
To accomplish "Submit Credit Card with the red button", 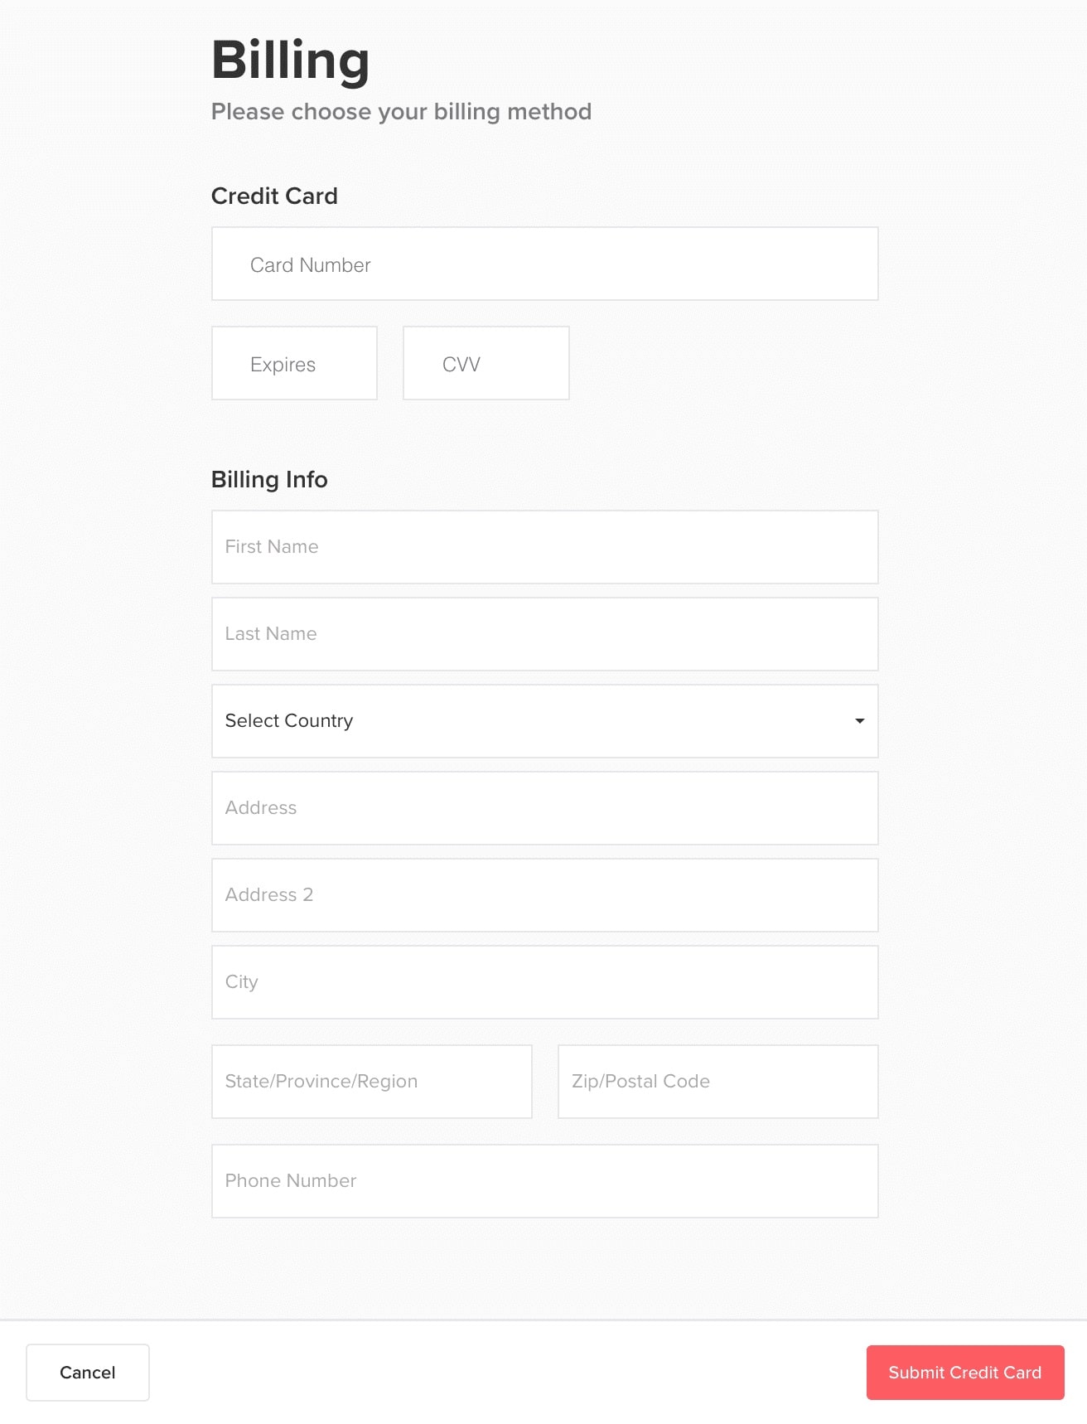I will point(965,1373).
